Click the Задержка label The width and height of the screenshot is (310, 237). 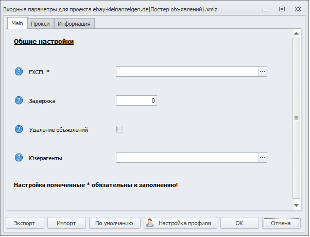(42, 101)
